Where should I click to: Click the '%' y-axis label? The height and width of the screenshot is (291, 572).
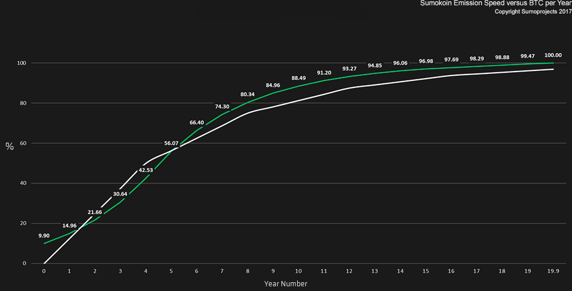9,147
